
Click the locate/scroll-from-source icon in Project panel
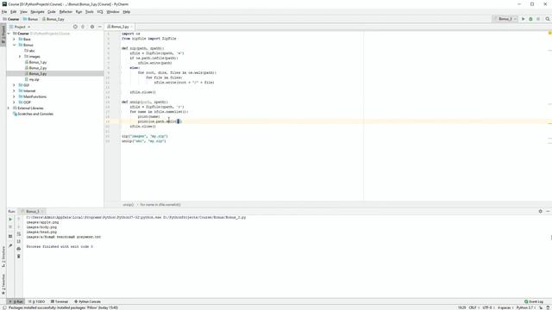pos(75,27)
